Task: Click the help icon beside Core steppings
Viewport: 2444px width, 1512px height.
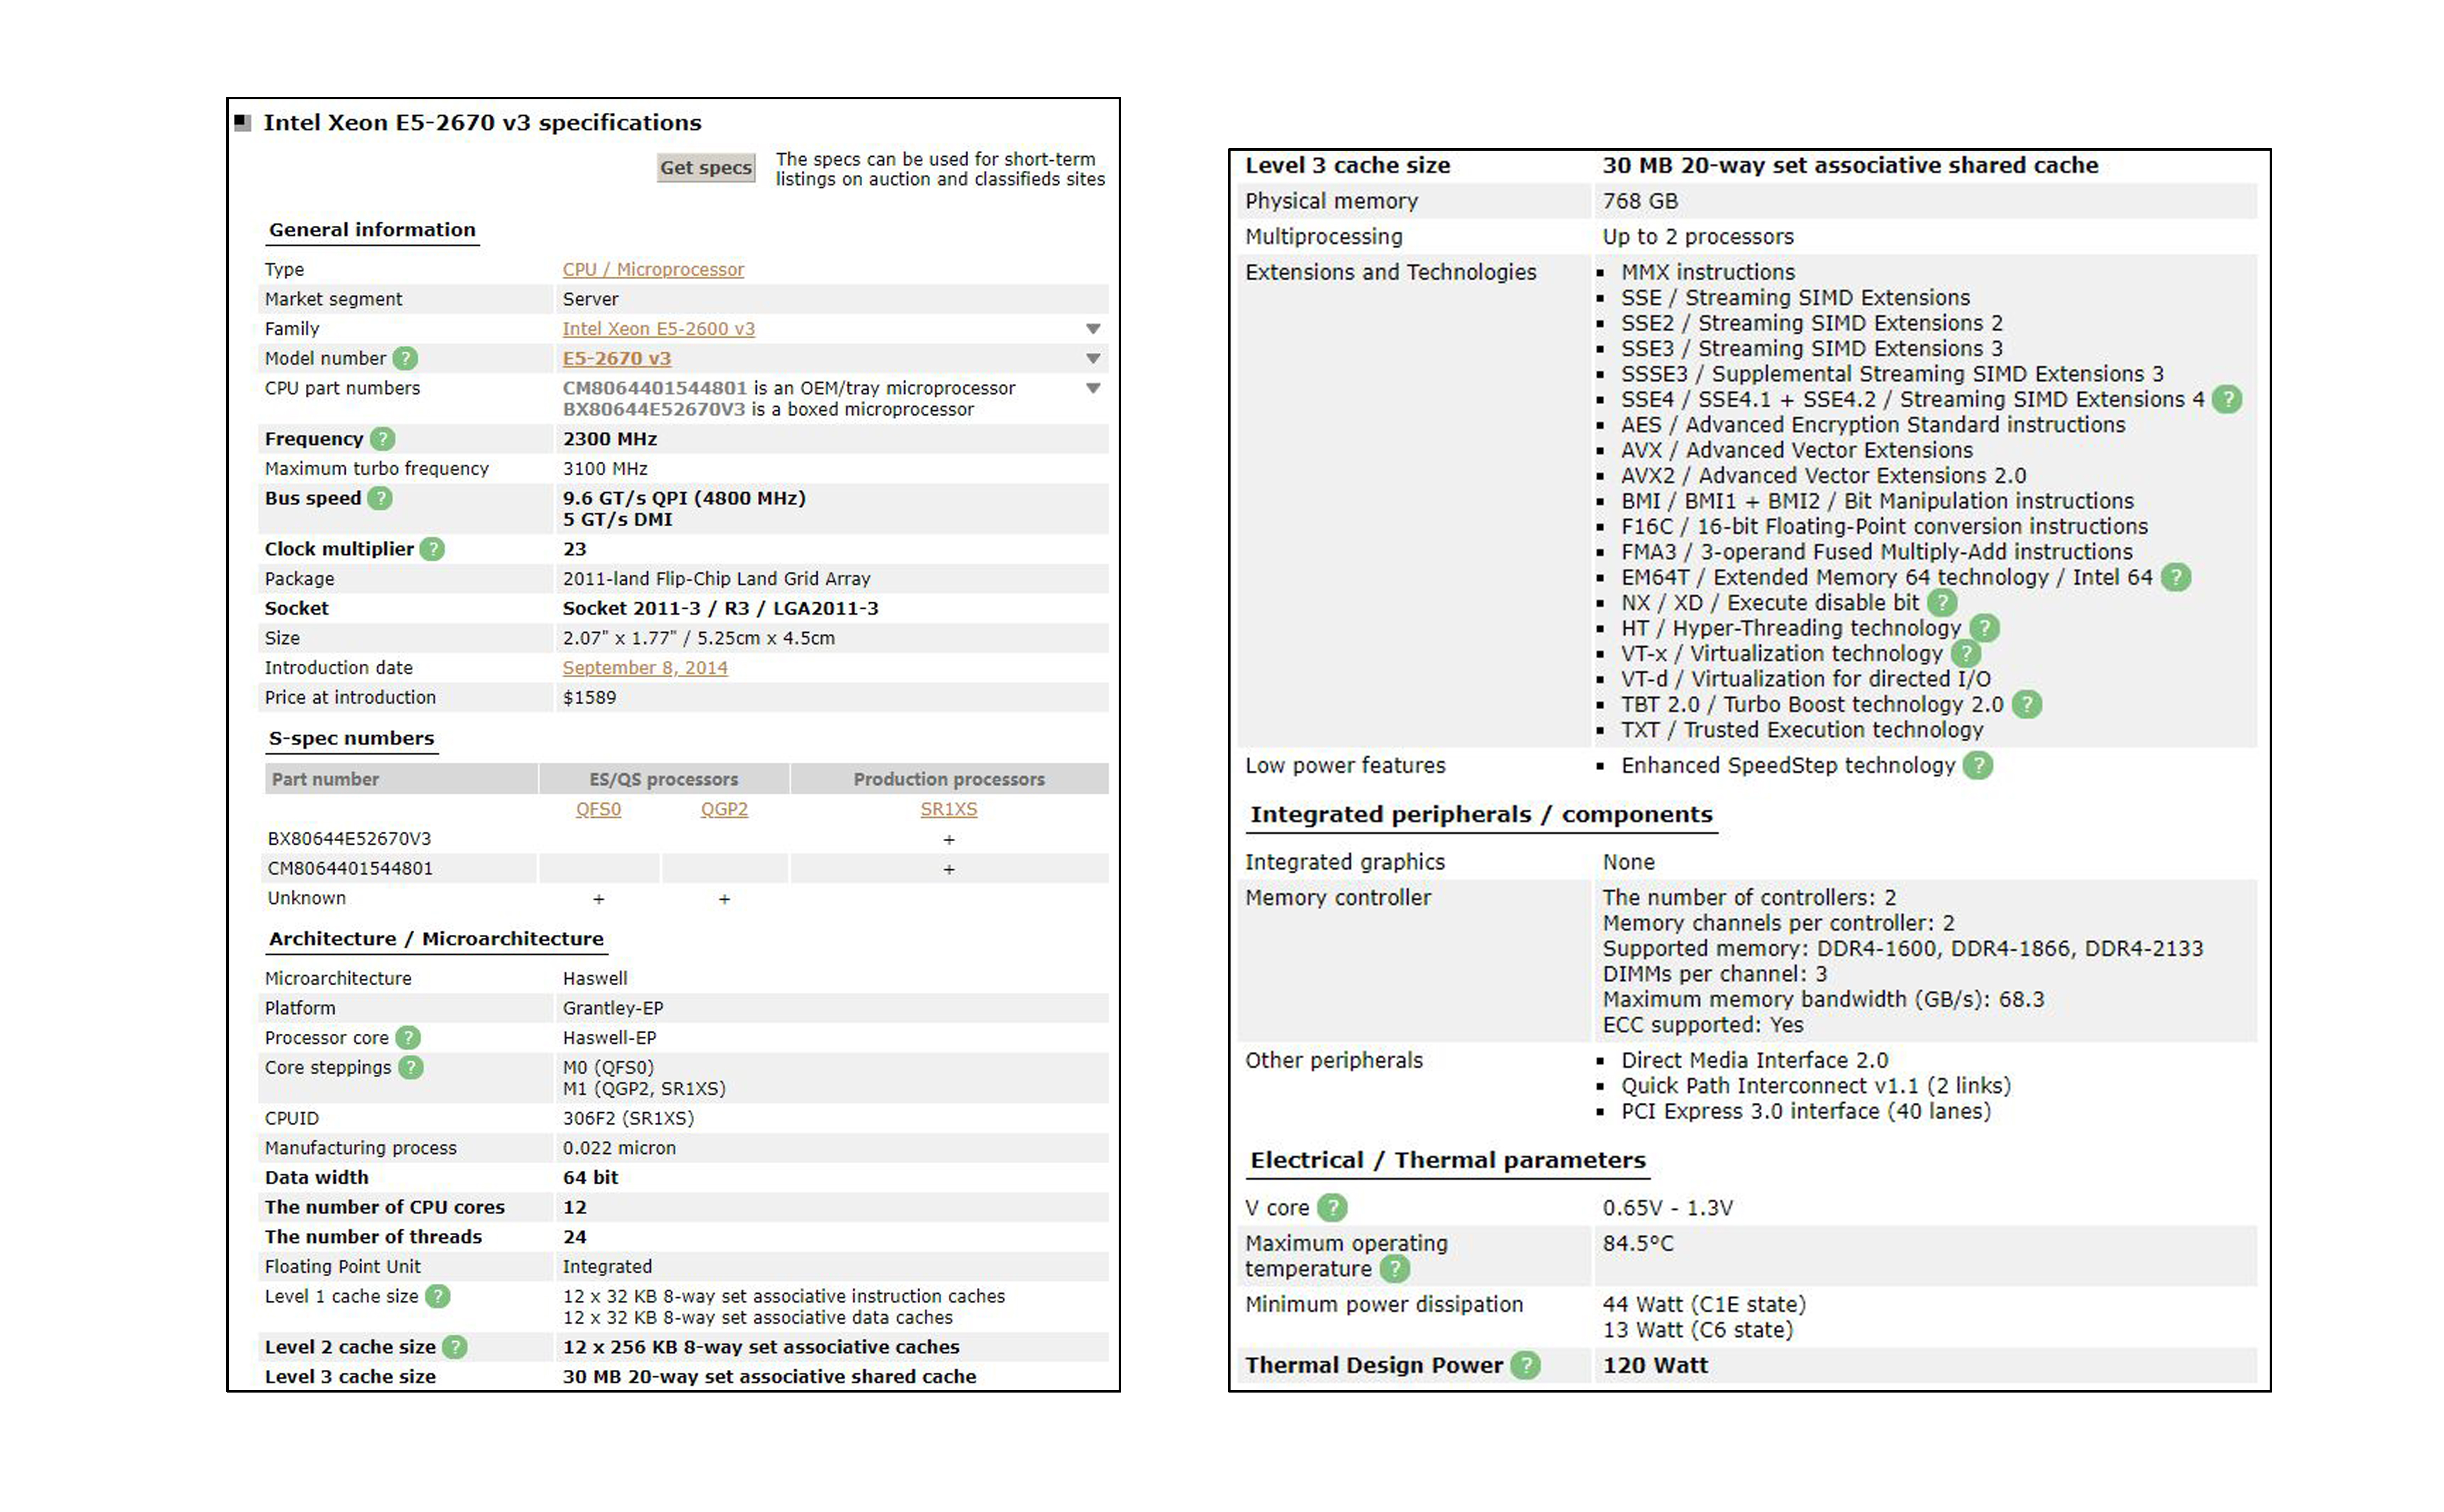Action: [411, 1067]
